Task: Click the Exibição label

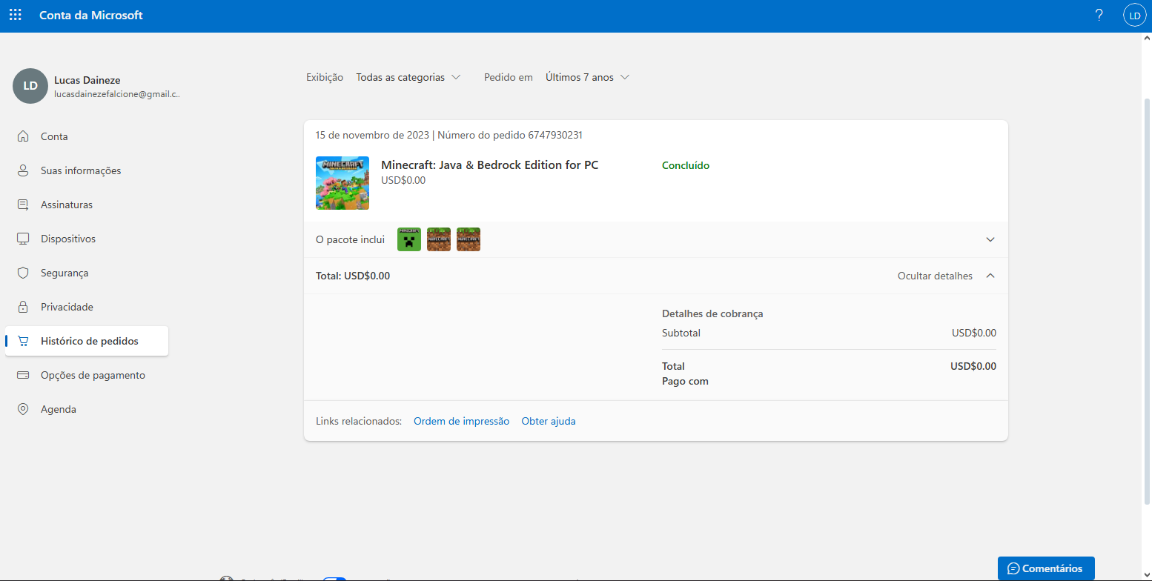Action: click(x=325, y=77)
